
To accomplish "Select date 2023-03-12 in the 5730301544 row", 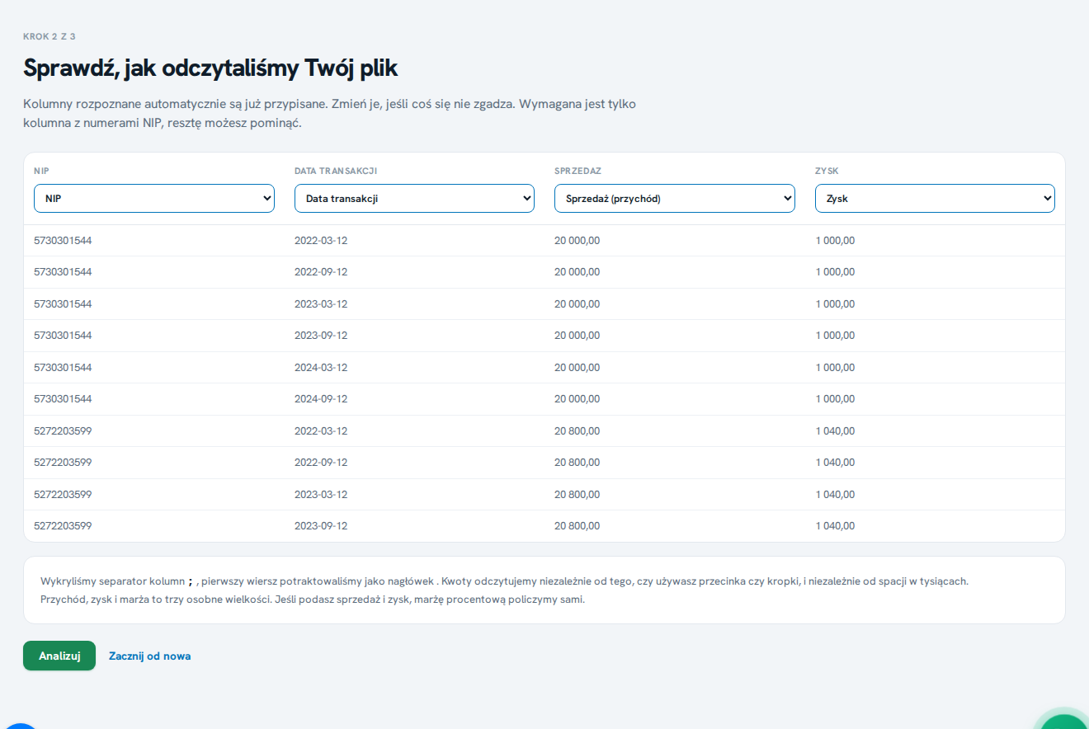I will pos(321,304).
